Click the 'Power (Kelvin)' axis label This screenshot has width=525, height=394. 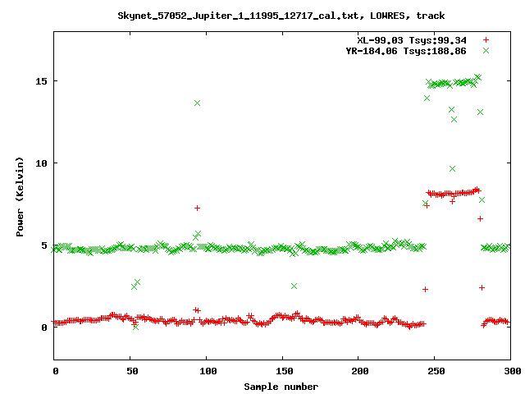20,197
